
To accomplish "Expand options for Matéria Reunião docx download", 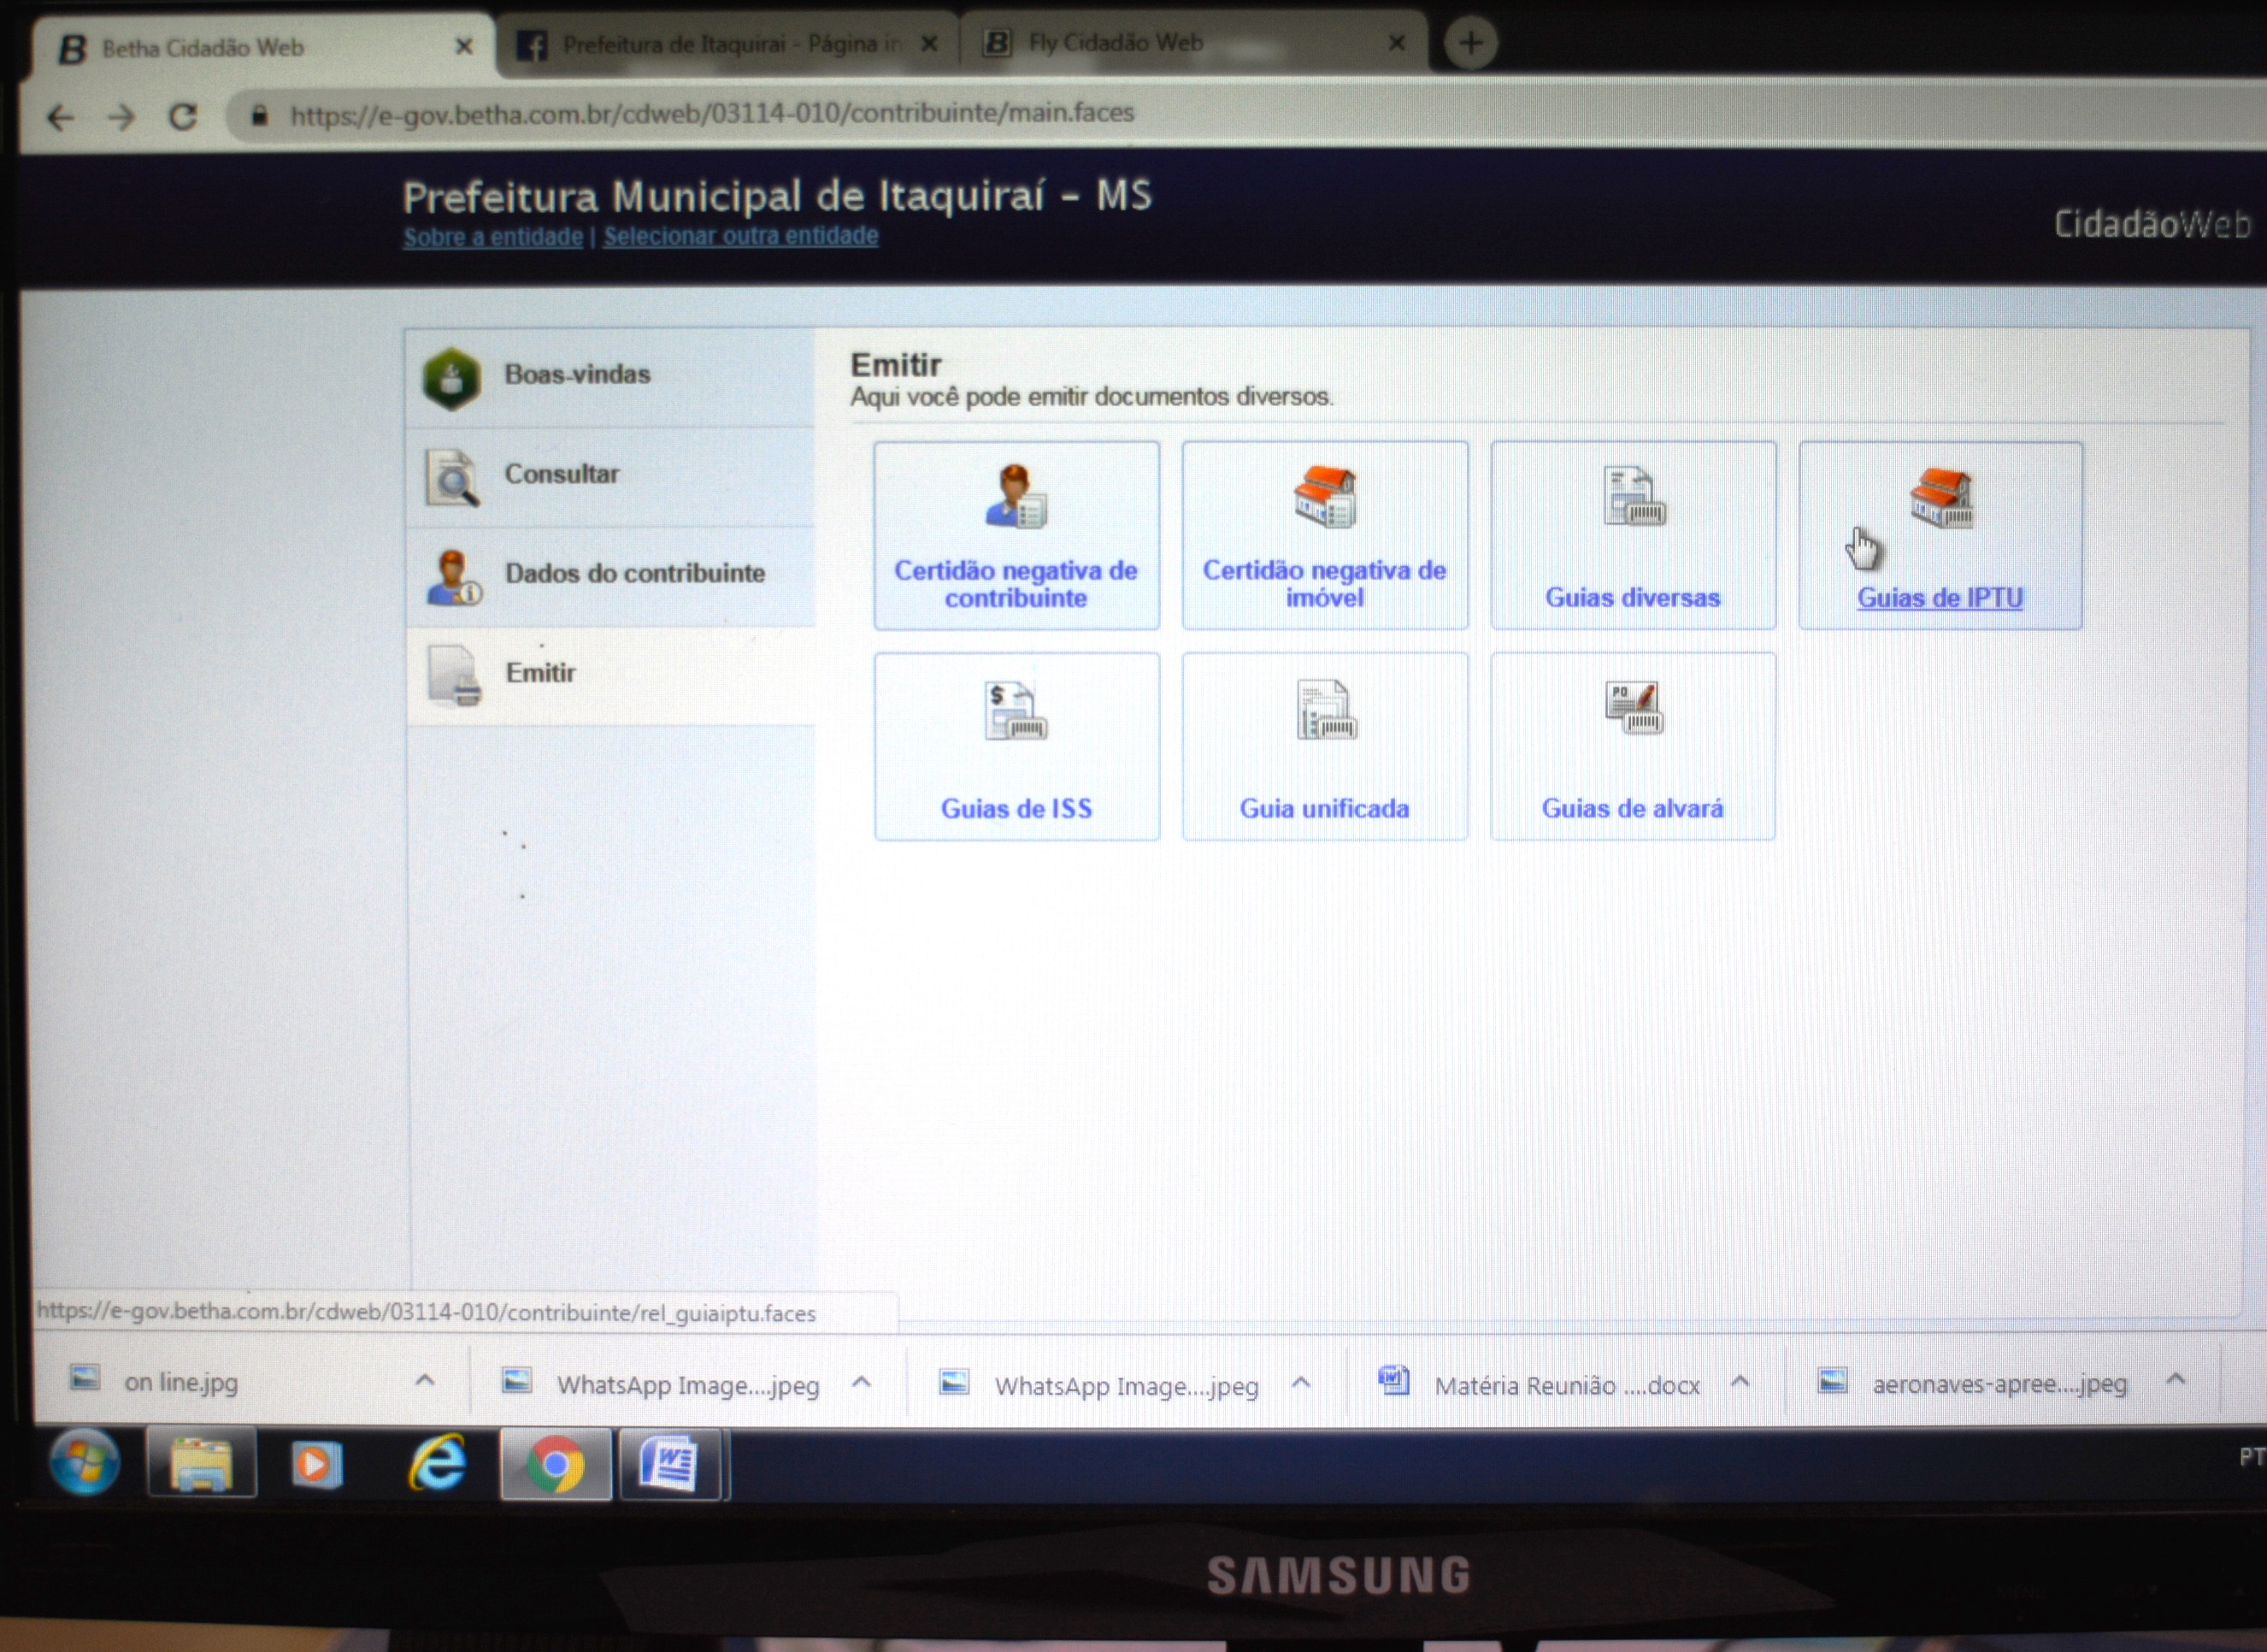I will click(x=1740, y=1381).
